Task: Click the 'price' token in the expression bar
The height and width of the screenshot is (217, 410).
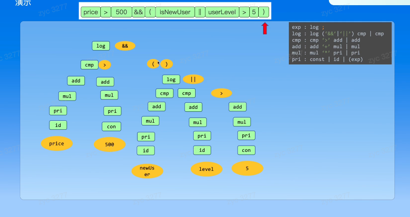Action: pyautogui.click(x=91, y=12)
